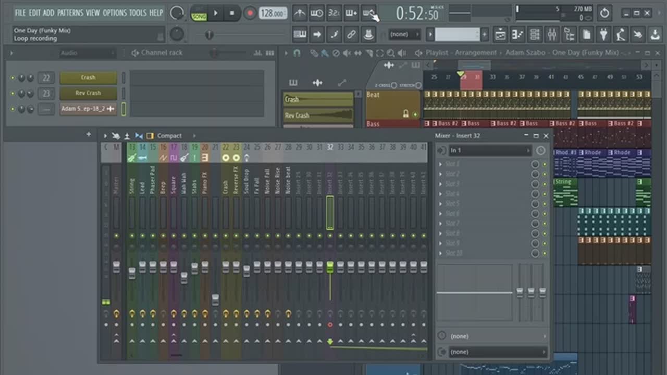
Task: Open the In 1 input dropdown
Action: (x=490, y=150)
